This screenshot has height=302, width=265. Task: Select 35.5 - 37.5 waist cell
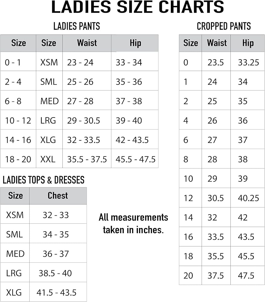(87, 159)
